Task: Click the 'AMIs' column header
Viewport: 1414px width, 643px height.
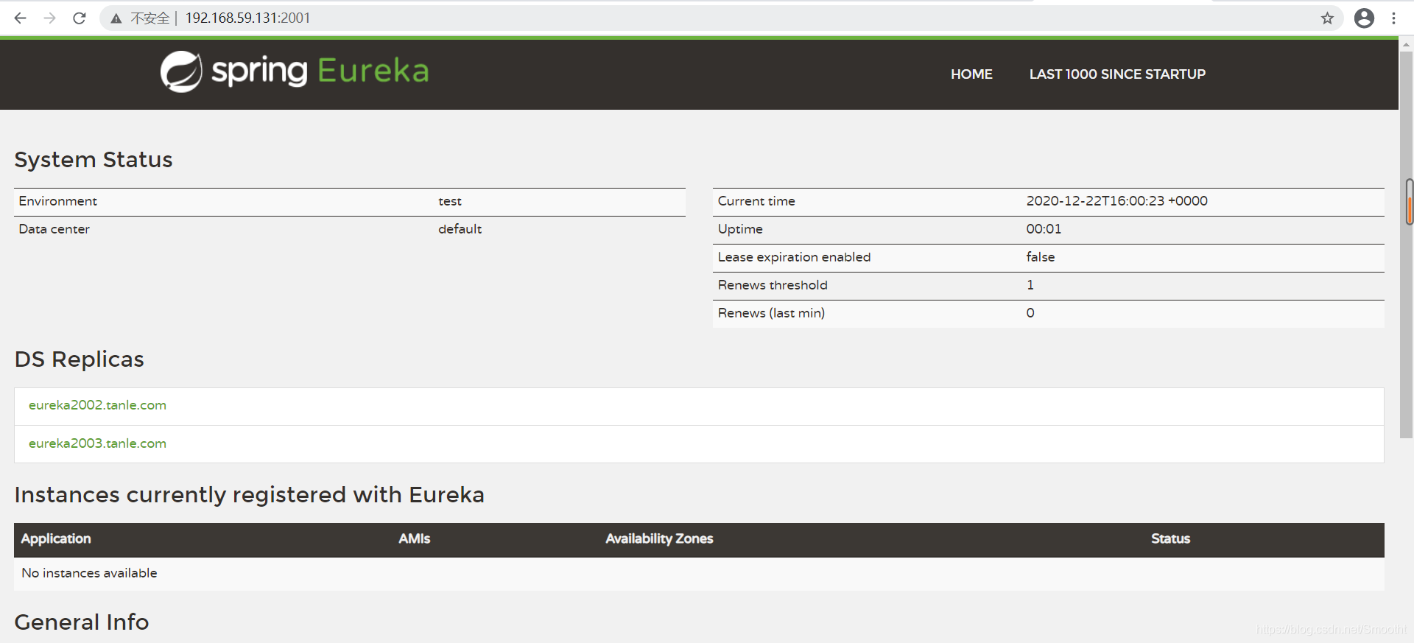Action: 414,539
